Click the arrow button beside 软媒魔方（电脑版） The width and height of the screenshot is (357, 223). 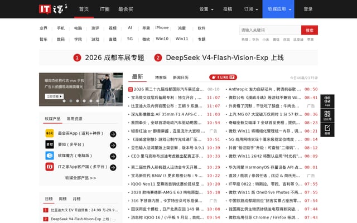coord(113,156)
